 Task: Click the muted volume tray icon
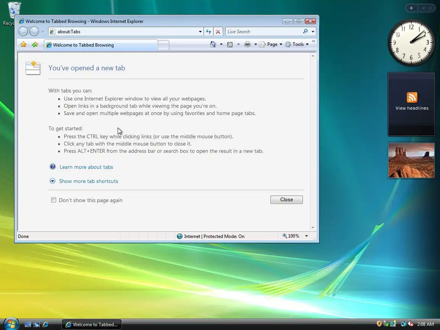click(411, 324)
